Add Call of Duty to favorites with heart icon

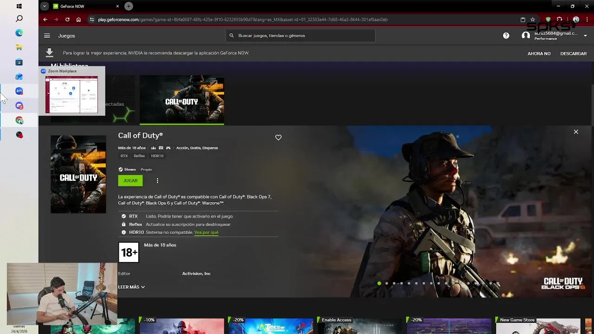278,137
